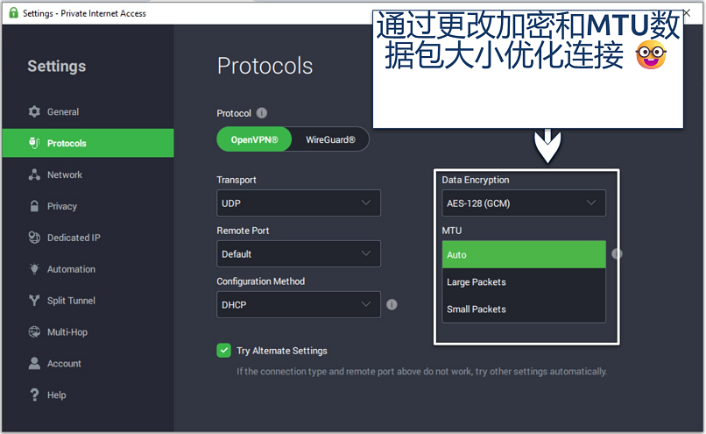Click the Split Tunnel fork icon
The width and height of the screenshot is (706, 434).
34,300
